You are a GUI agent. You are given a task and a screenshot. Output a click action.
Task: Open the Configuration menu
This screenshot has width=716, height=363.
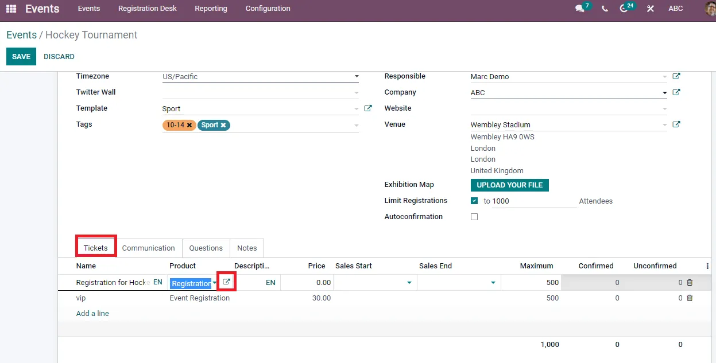[268, 9]
